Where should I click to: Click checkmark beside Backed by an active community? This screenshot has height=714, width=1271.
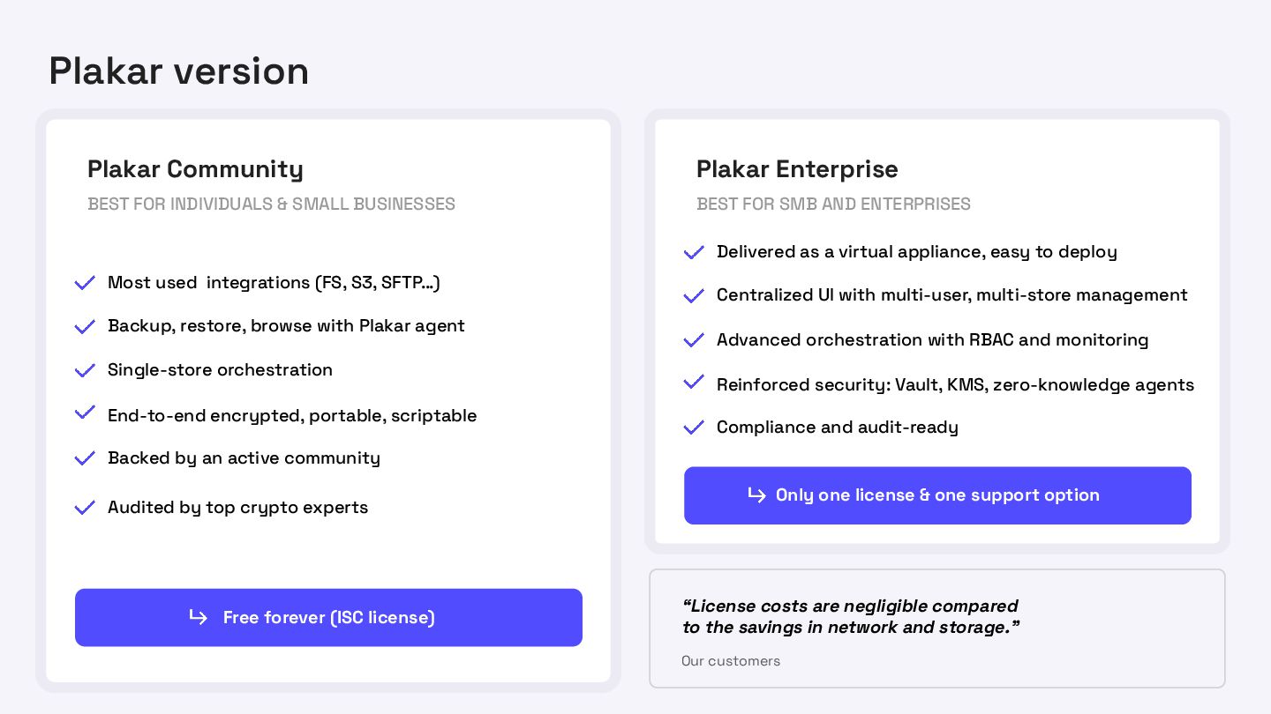(x=85, y=458)
